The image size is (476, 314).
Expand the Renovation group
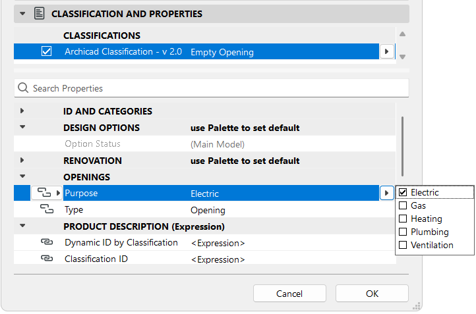pos(22,161)
